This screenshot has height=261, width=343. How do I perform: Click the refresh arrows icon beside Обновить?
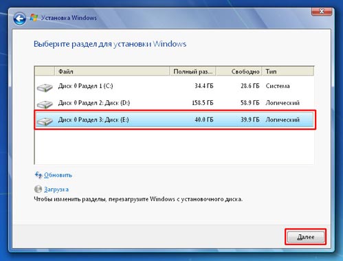[38, 175]
